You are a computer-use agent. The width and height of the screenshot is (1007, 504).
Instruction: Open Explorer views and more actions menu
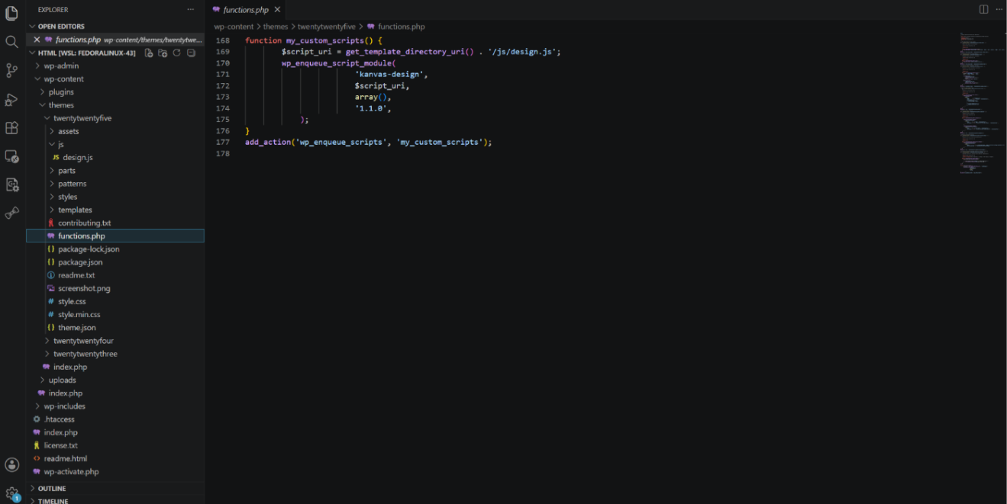pyautogui.click(x=191, y=9)
